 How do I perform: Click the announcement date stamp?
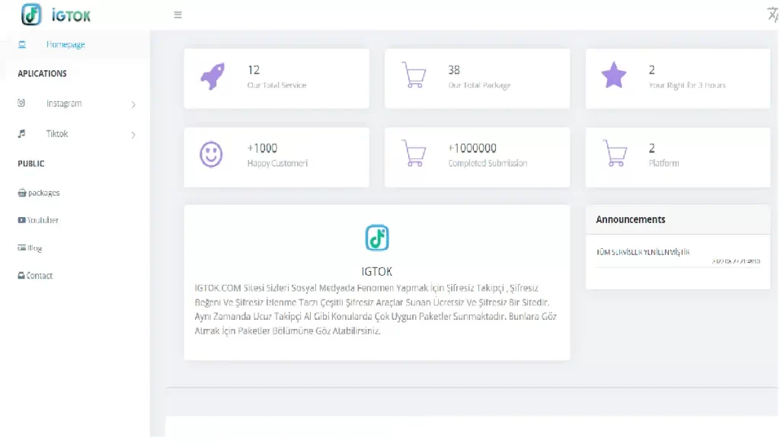tap(736, 261)
